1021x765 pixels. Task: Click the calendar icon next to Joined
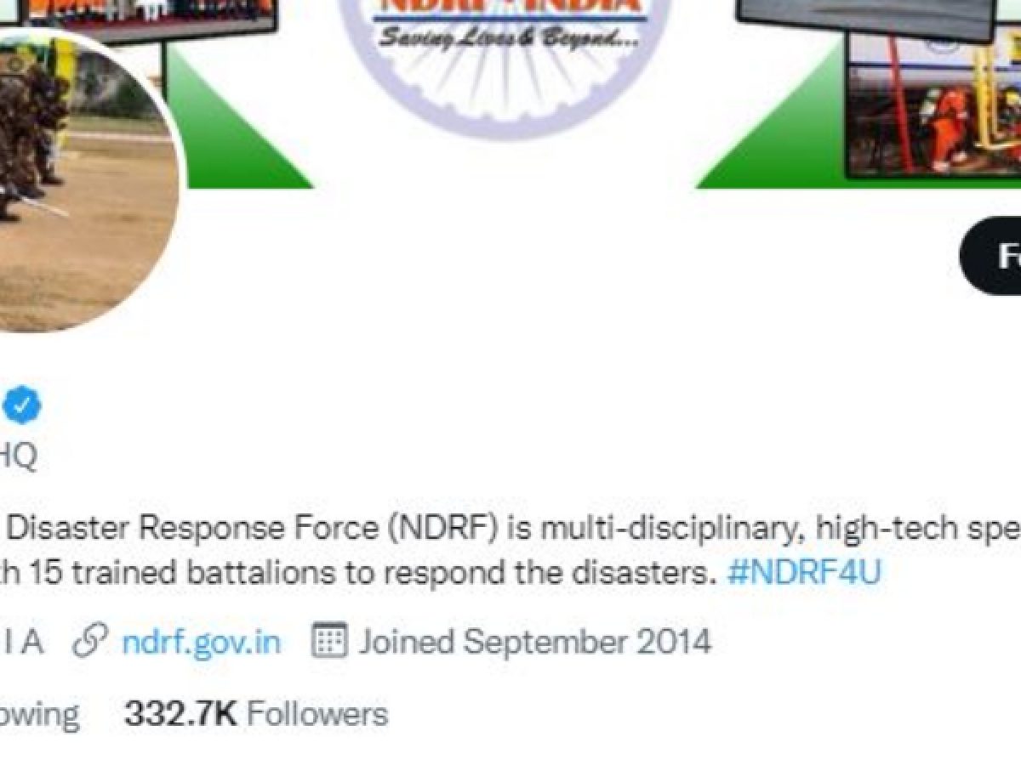point(328,641)
